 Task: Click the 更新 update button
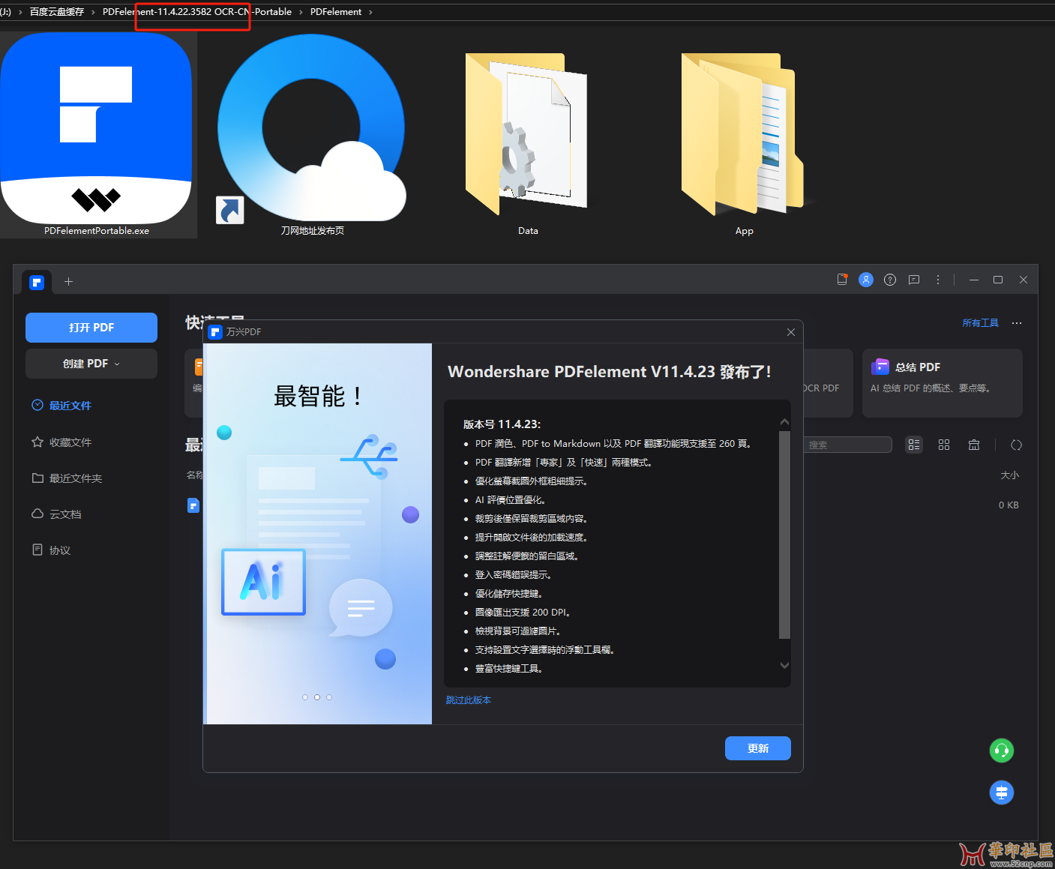(x=757, y=748)
